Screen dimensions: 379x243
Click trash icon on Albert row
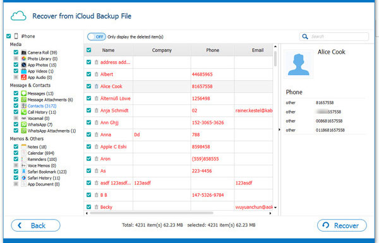96,74
